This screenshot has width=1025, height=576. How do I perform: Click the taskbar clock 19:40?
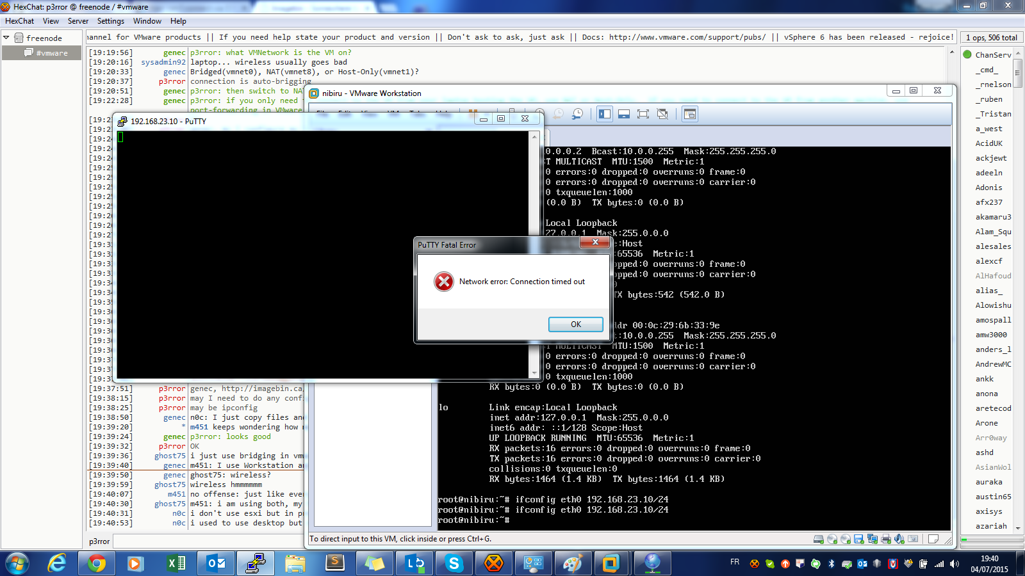pos(989,564)
